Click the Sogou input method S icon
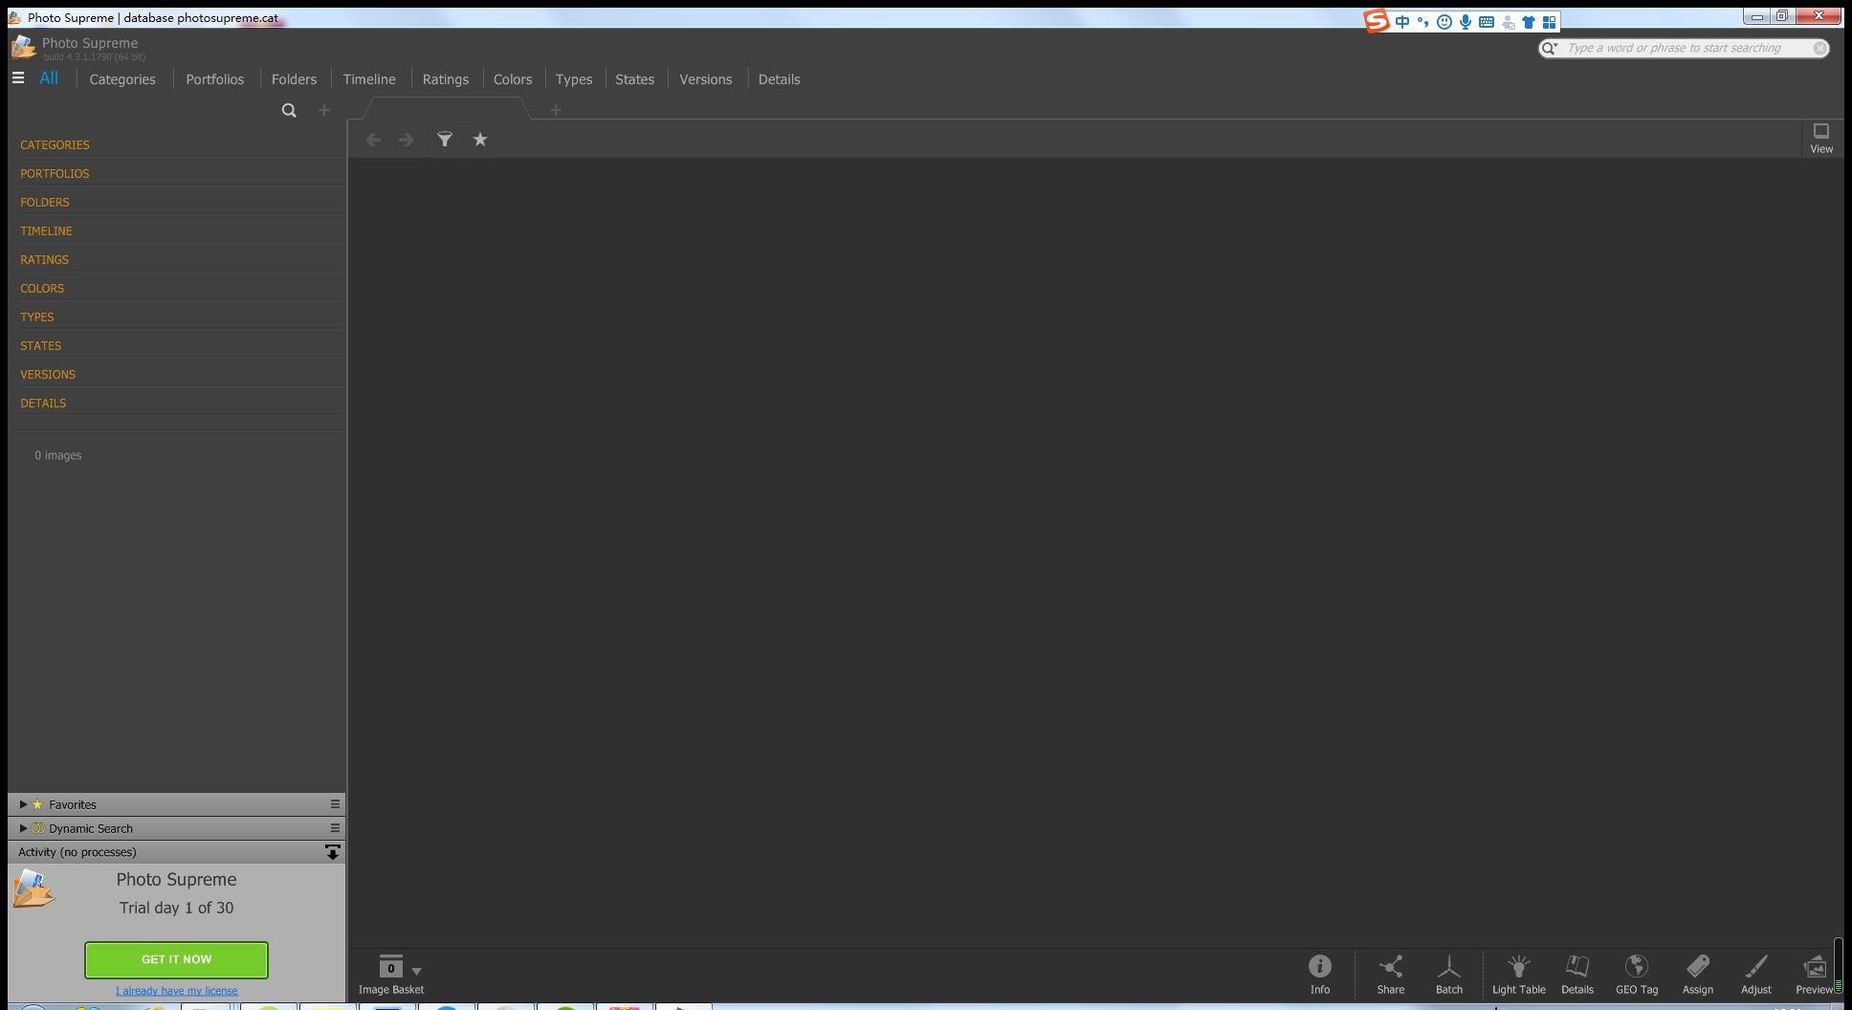 [1377, 21]
